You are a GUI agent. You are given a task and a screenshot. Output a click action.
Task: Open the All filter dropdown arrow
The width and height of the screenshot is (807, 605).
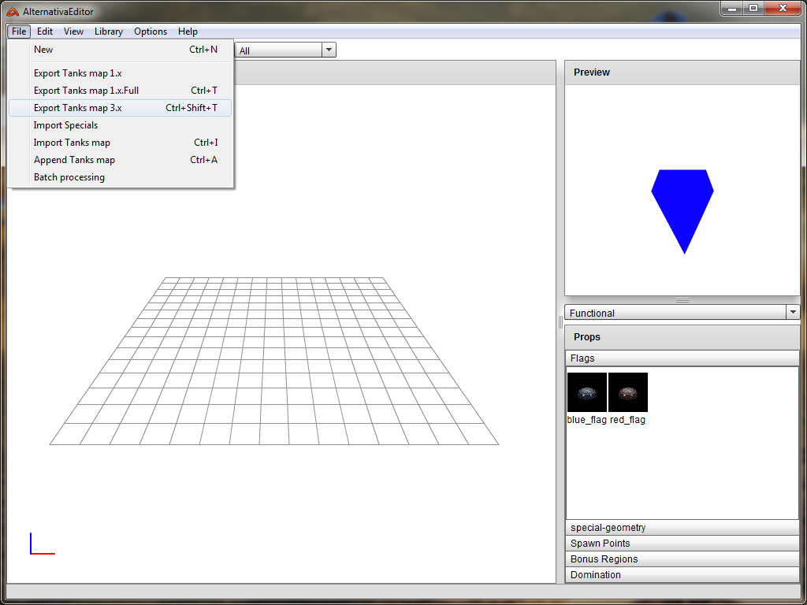(x=329, y=50)
